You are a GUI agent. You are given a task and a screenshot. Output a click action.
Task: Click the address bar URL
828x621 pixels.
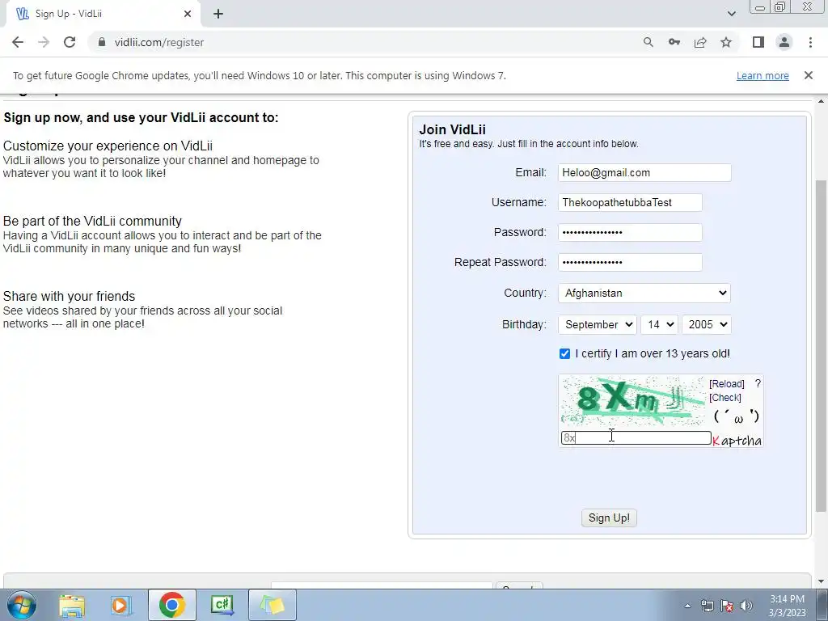tap(159, 42)
